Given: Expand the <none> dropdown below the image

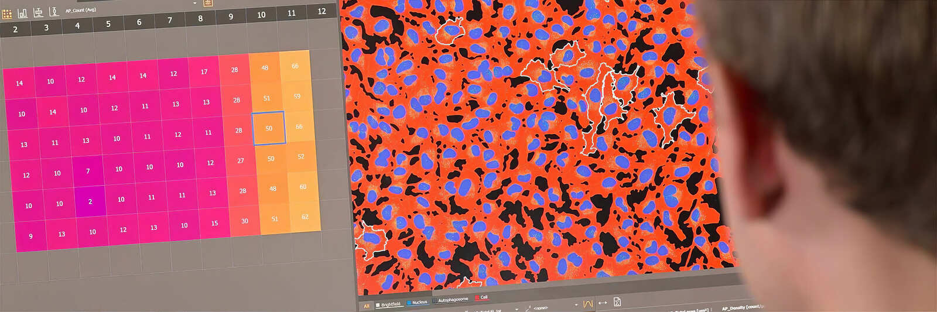Looking at the screenshot, I should coord(576,305).
